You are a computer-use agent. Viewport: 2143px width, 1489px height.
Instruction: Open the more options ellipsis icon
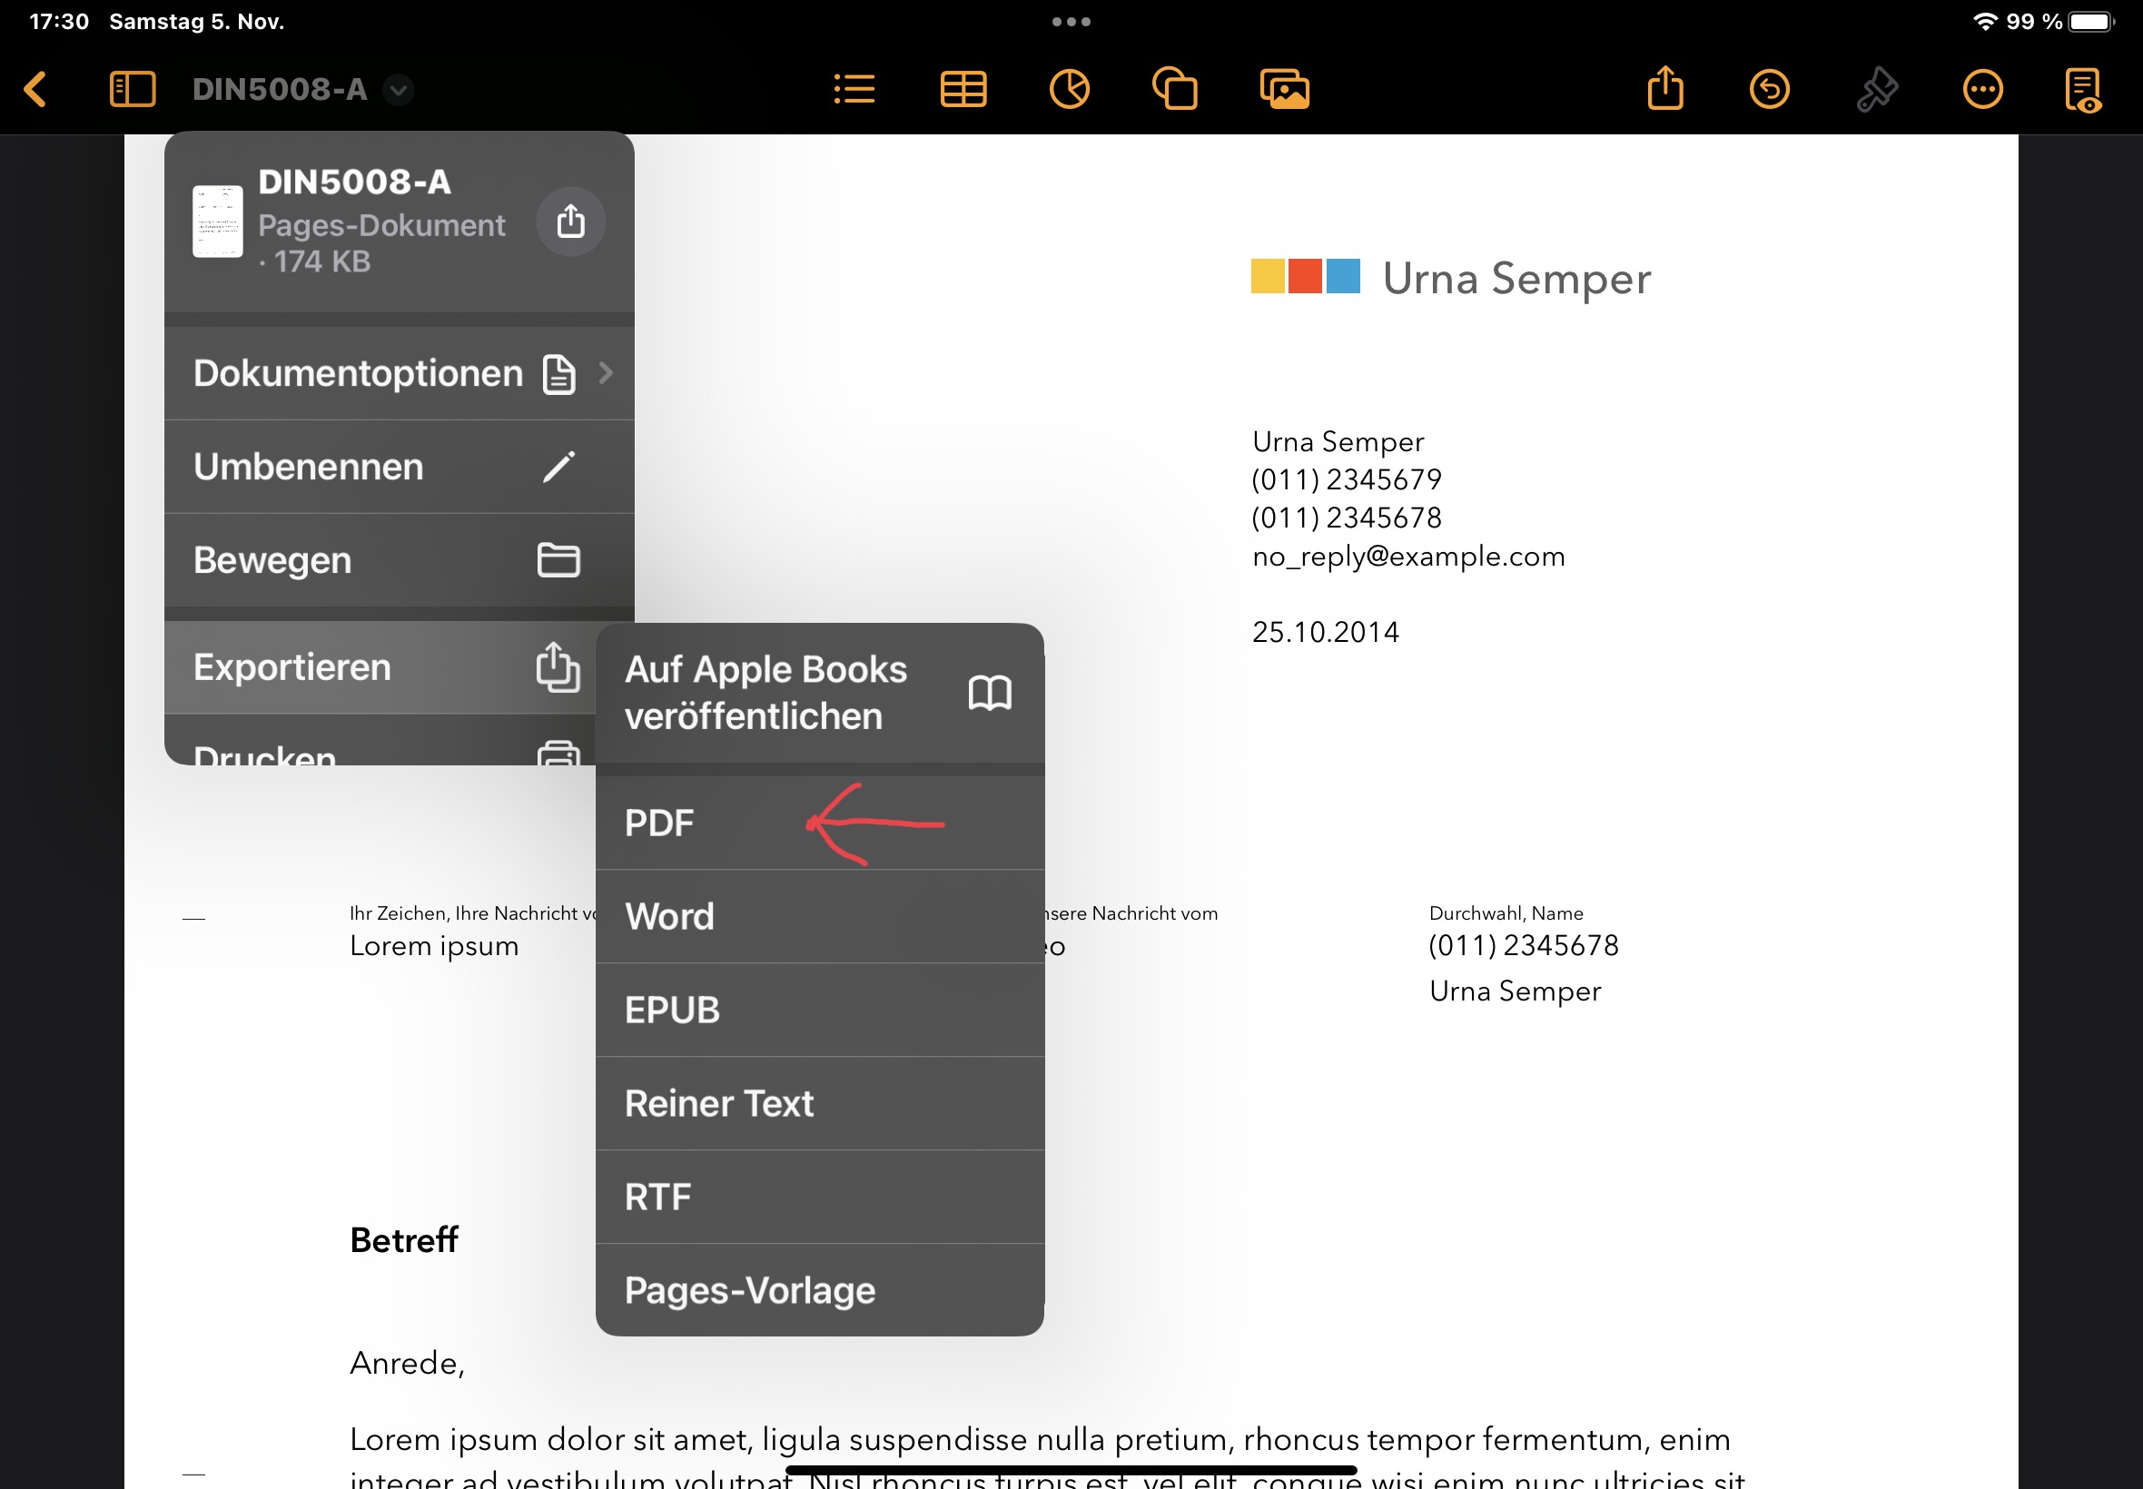pos(1982,90)
